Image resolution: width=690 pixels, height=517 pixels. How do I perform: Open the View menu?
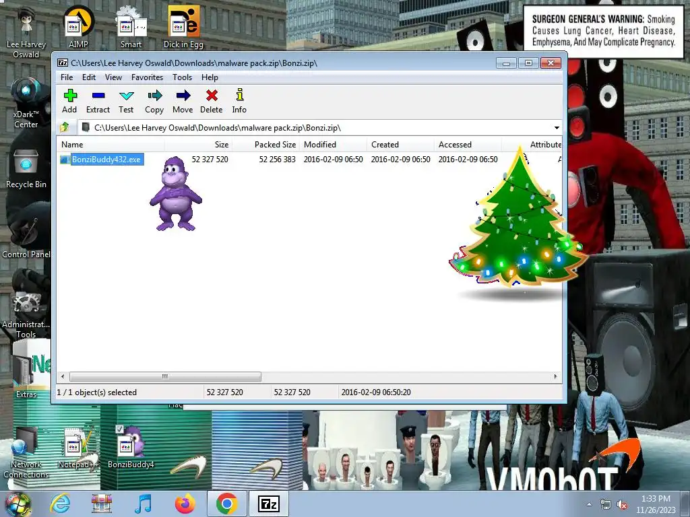click(113, 77)
